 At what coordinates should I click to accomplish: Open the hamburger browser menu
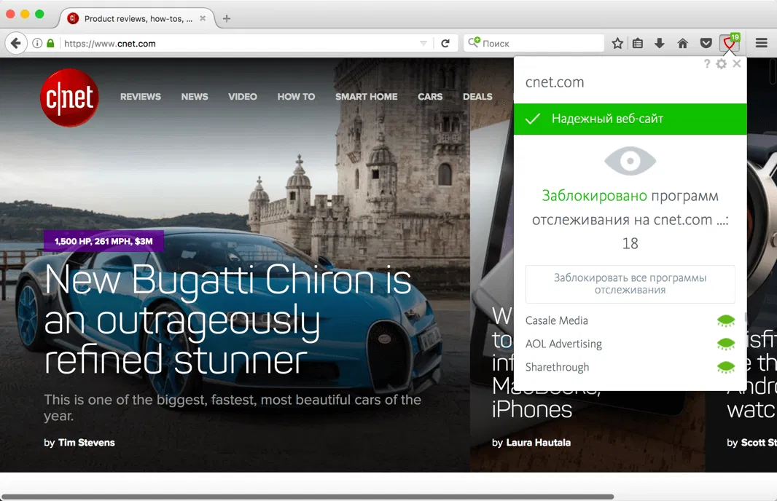point(761,43)
